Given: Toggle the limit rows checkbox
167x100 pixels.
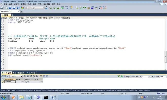Looking at the screenshot, I should (124, 77).
